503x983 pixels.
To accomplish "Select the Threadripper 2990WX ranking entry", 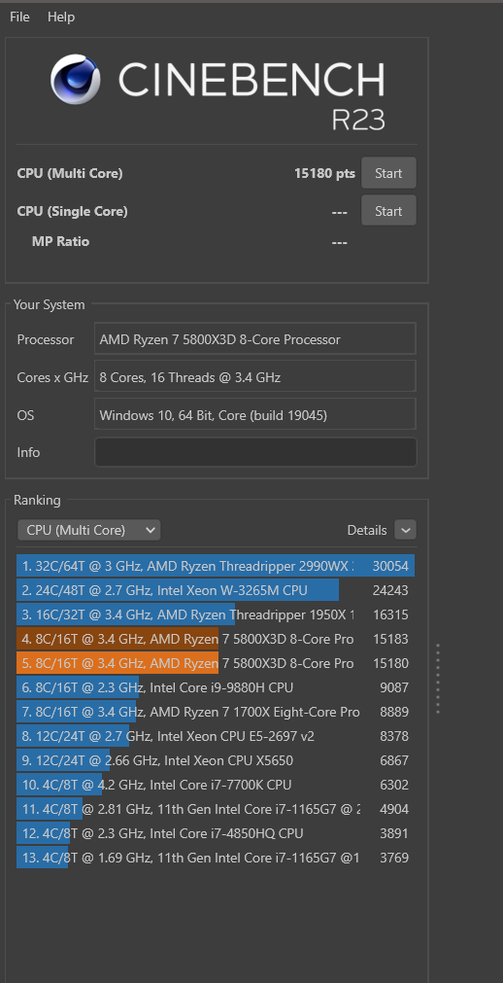I will [x=216, y=566].
